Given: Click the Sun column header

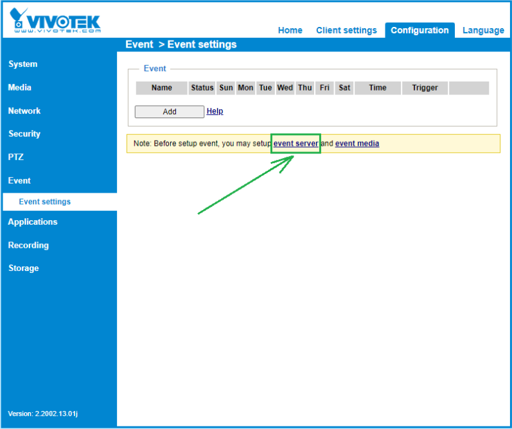Looking at the screenshot, I should point(226,88).
